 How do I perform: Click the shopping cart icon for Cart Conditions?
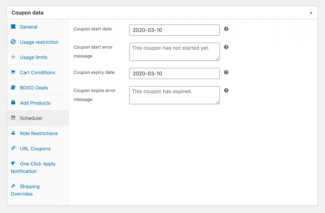13,73
